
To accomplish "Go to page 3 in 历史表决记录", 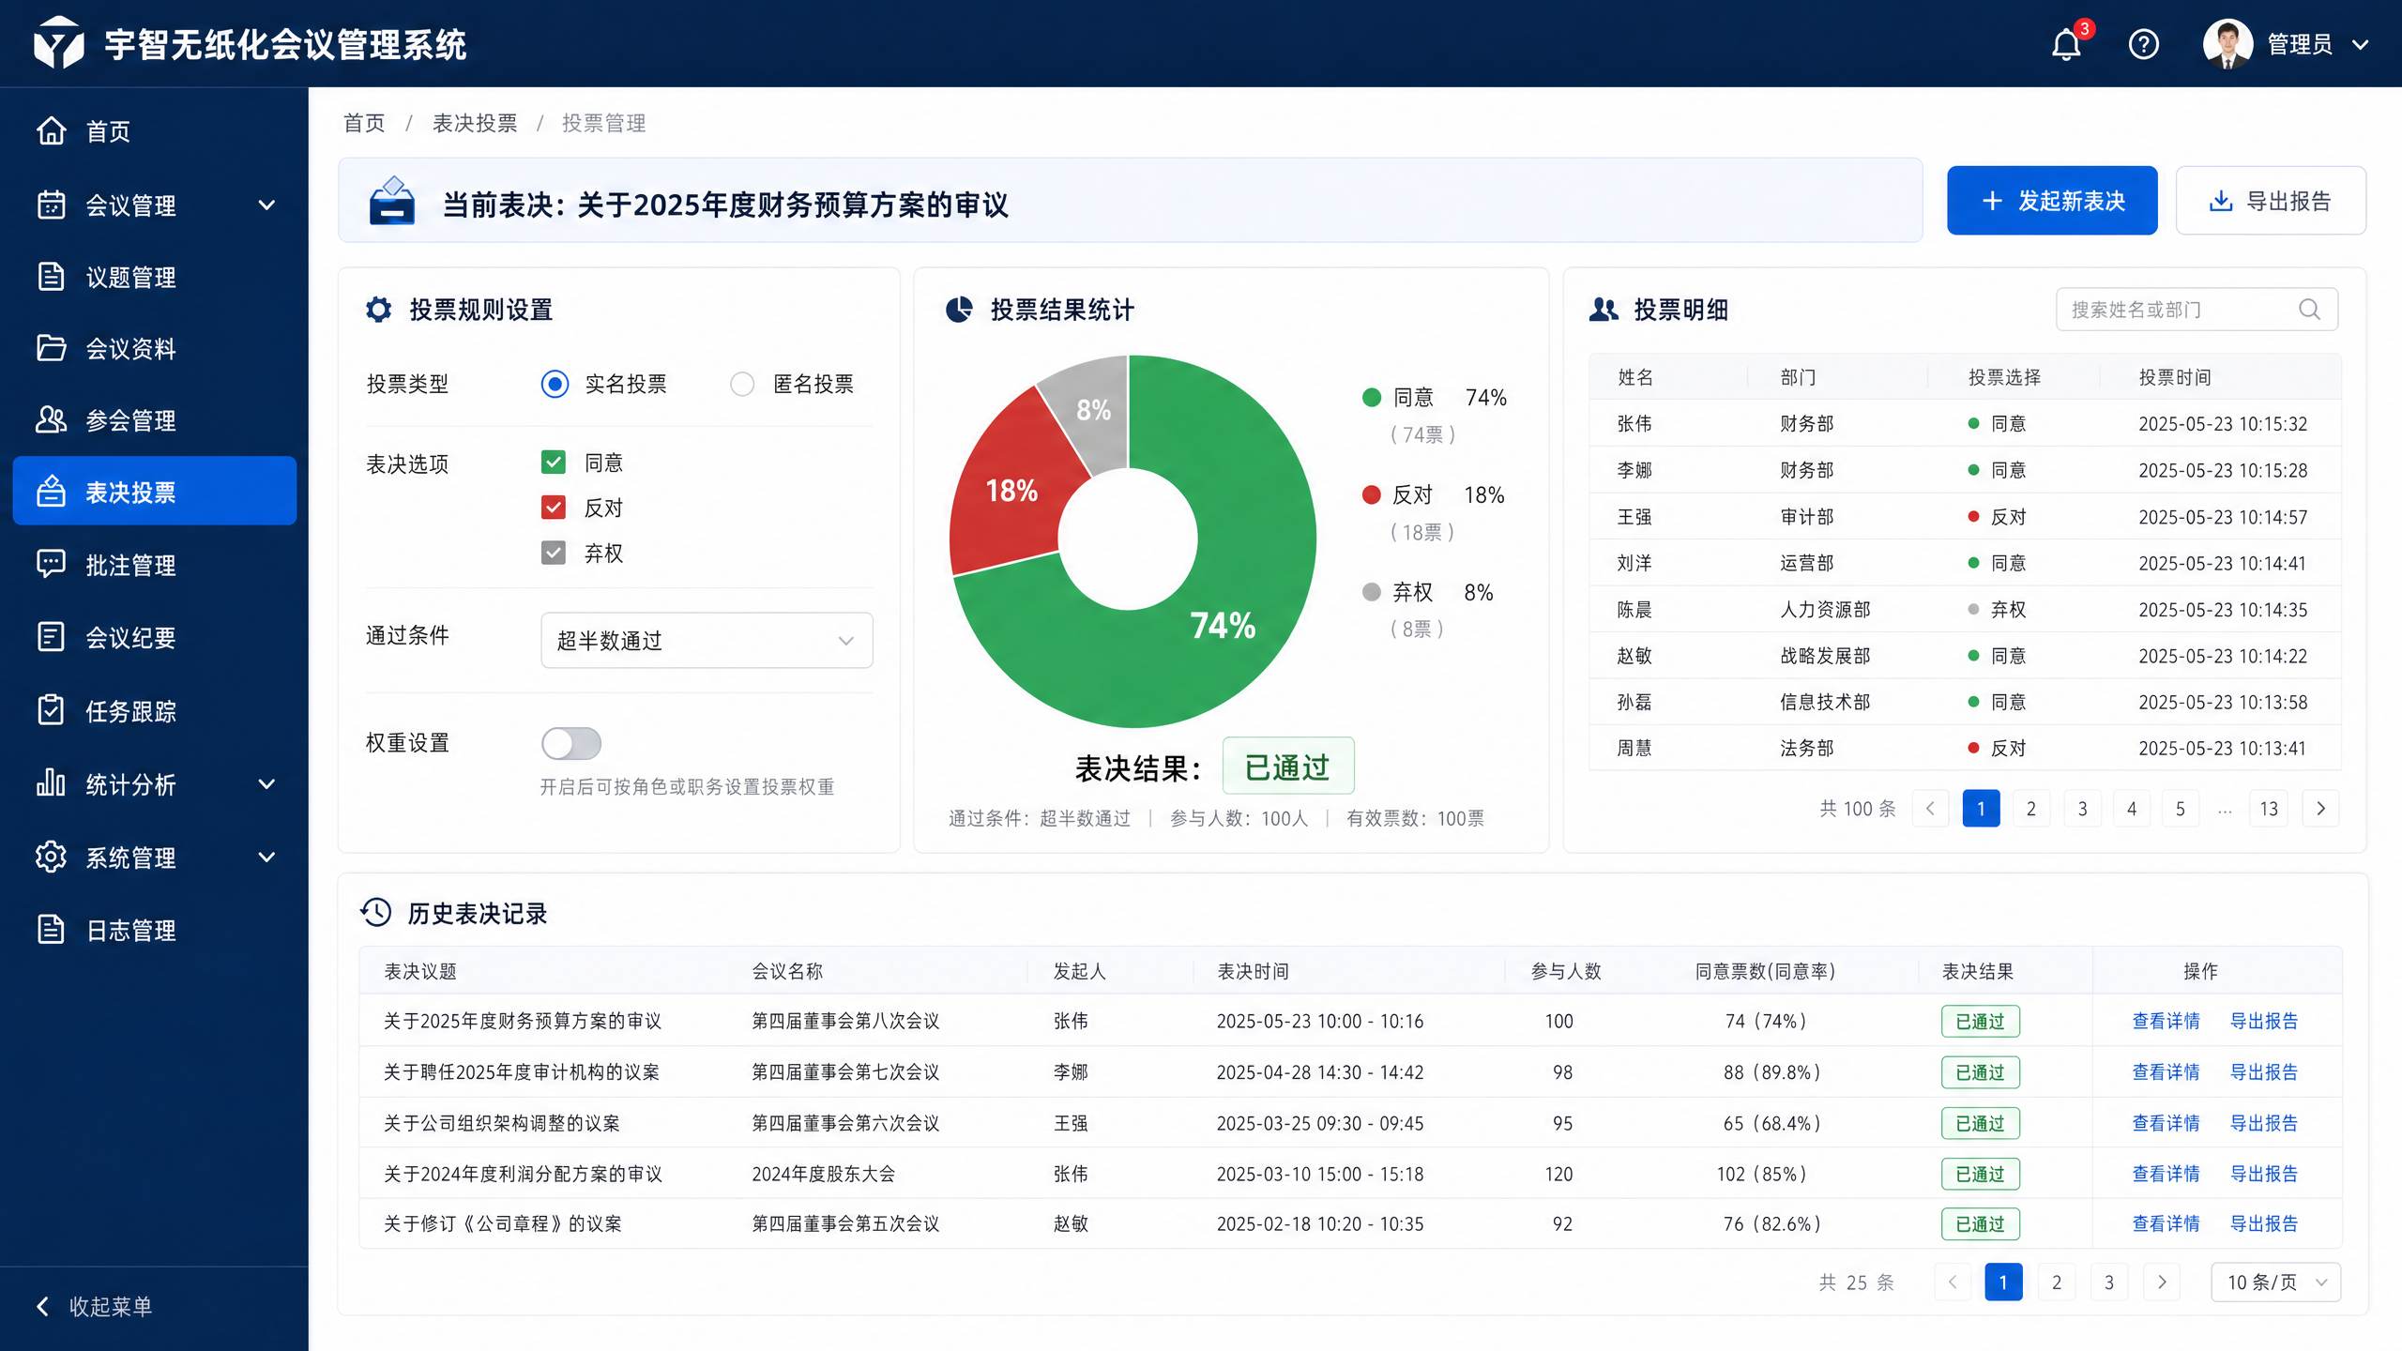I will pyautogui.click(x=2109, y=1282).
